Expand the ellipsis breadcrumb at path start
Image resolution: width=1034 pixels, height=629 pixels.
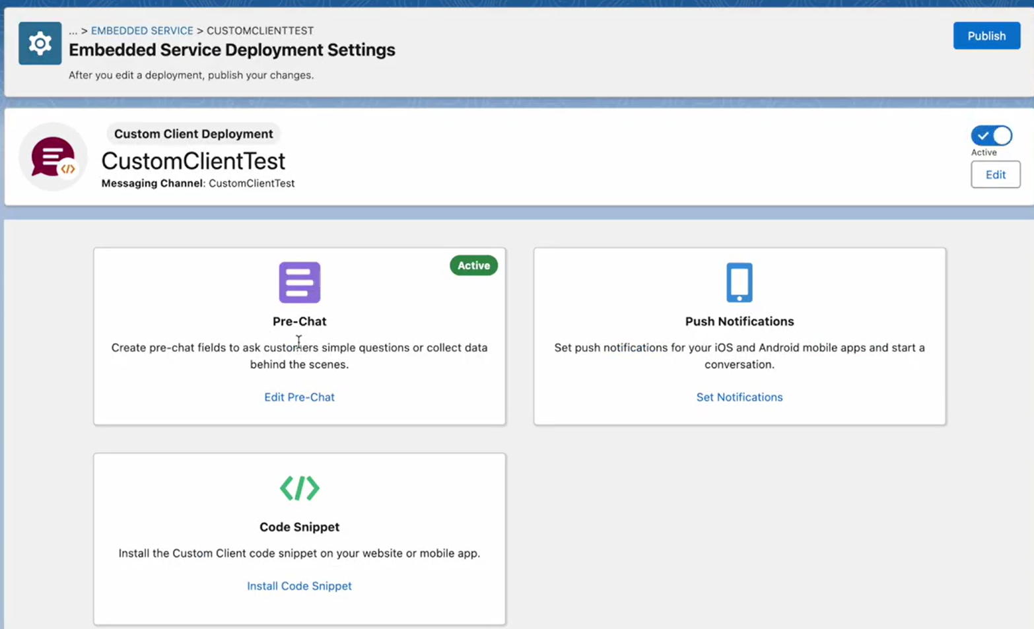click(73, 31)
